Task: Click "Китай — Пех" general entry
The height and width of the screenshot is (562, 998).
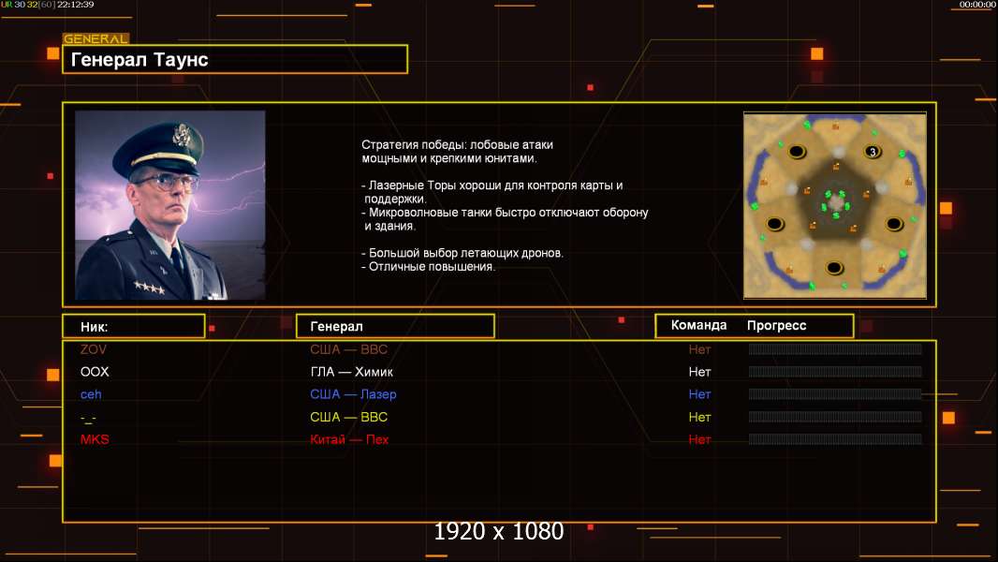Action: pos(349,439)
